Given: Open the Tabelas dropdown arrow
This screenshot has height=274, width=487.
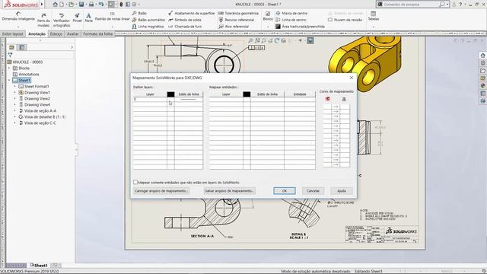Looking at the screenshot, I should (x=374, y=27).
